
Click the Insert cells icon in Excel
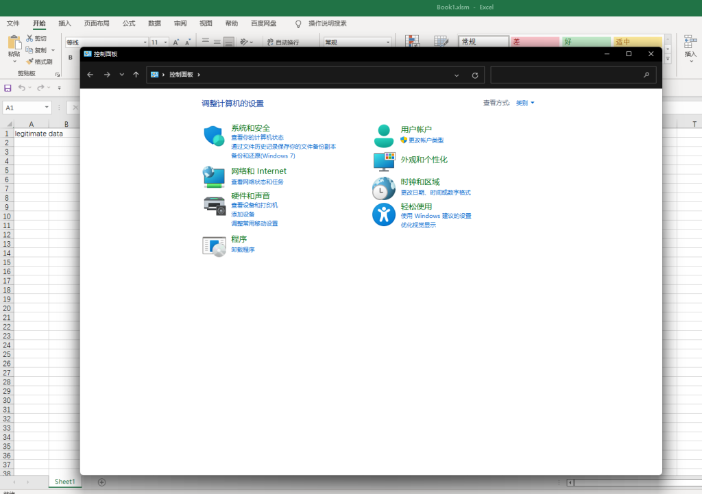point(690,42)
